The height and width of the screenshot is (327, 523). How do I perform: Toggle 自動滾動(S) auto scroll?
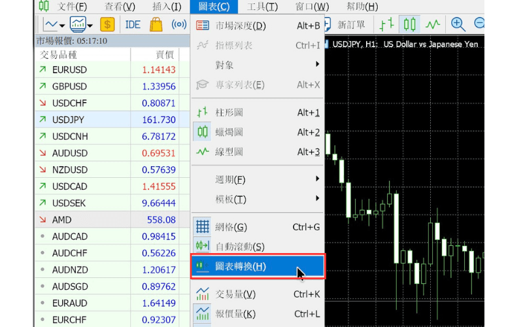258,247
